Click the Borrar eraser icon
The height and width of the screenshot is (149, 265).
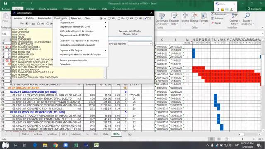pyautogui.click(x=212, y=23)
